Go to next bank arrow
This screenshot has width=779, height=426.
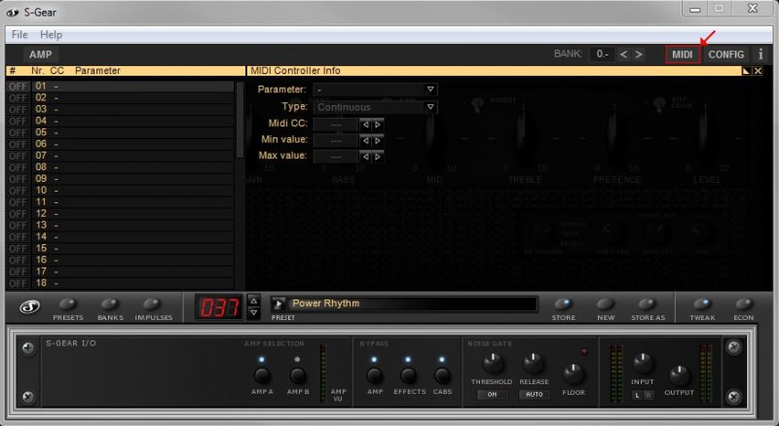click(x=639, y=54)
